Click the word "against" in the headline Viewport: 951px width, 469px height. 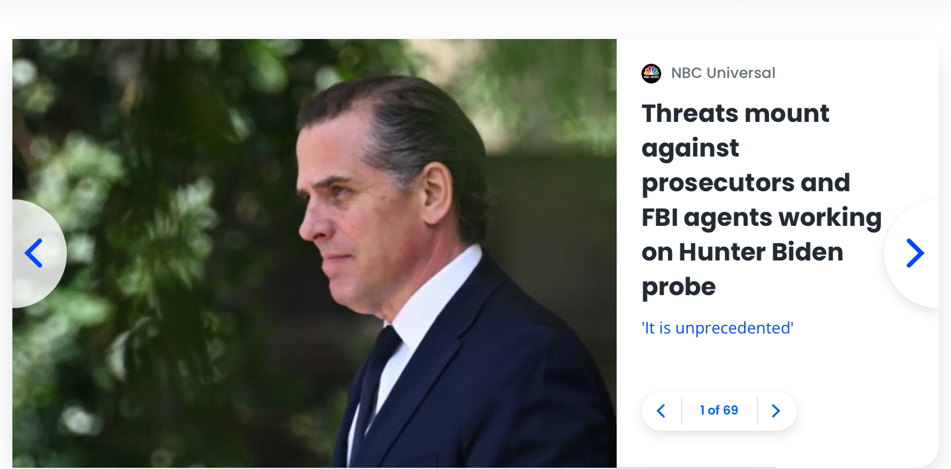[x=690, y=148]
